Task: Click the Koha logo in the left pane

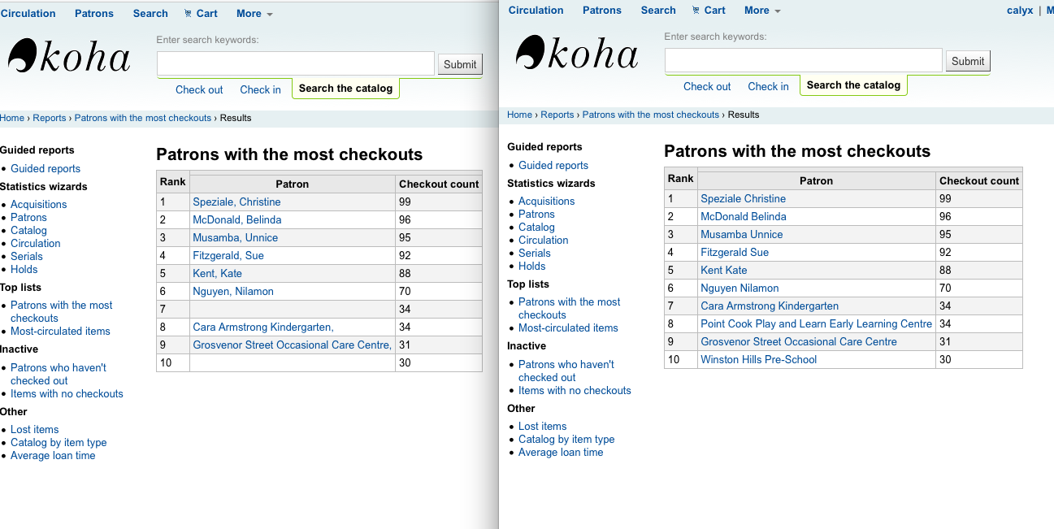Action: pos(69,57)
